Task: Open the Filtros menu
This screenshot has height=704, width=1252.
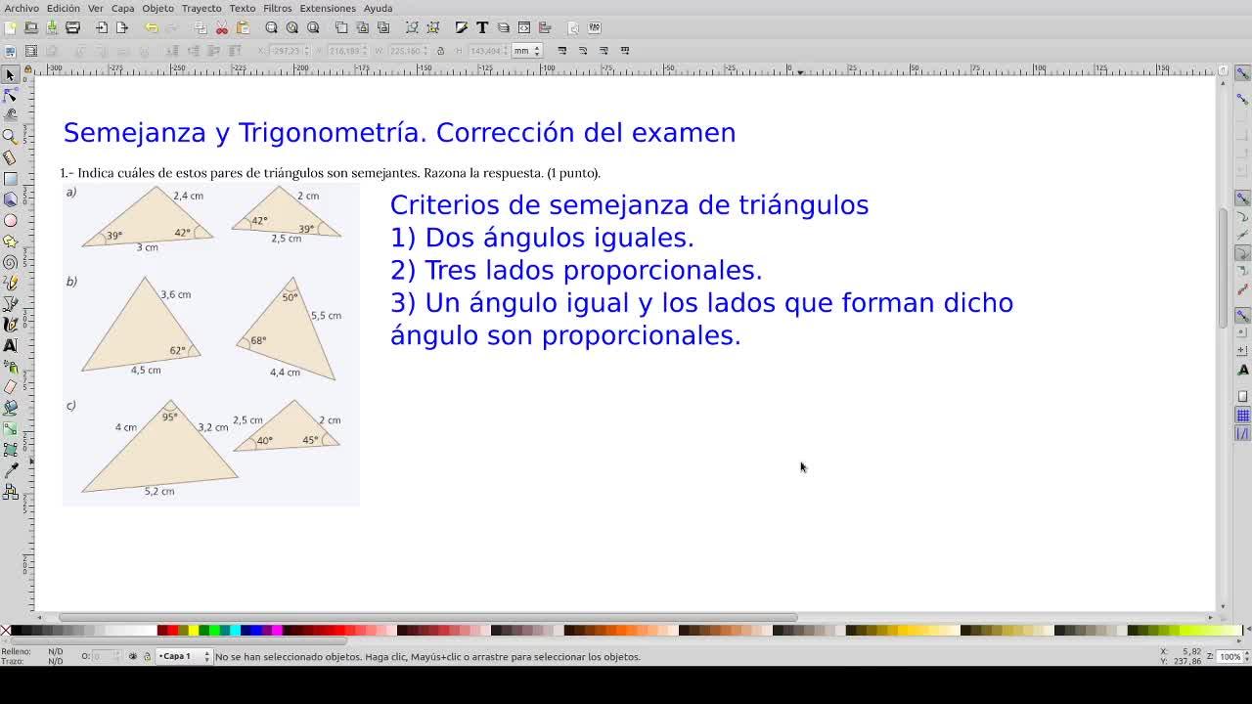Action: [x=277, y=8]
